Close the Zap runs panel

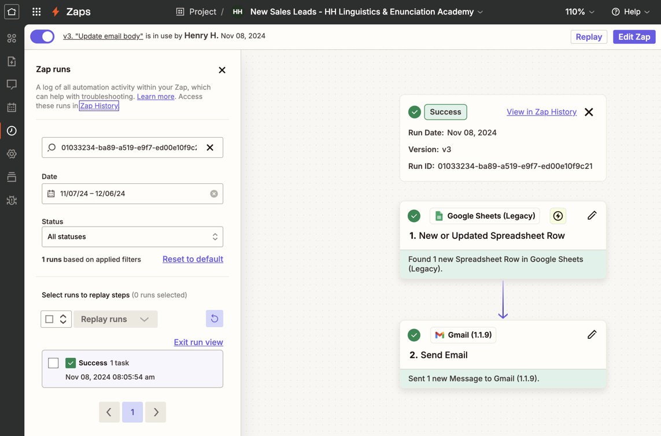(x=222, y=70)
